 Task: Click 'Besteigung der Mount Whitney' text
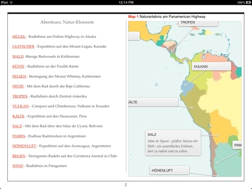click(55, 76)
